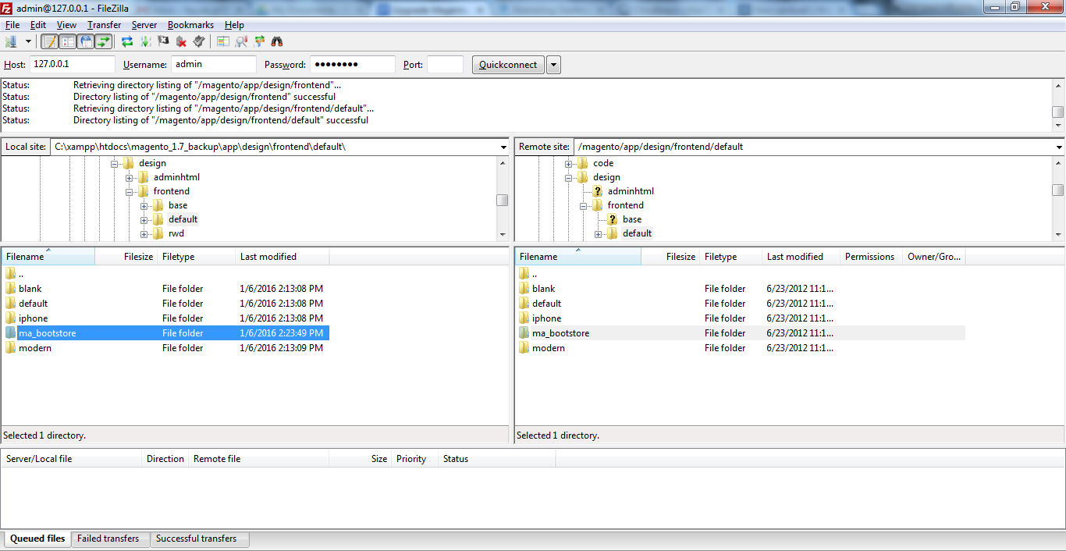1066x551 pixels.
Task: Collapse the remote design tree node
Action: pyautogui.click(x=569, y=178)
